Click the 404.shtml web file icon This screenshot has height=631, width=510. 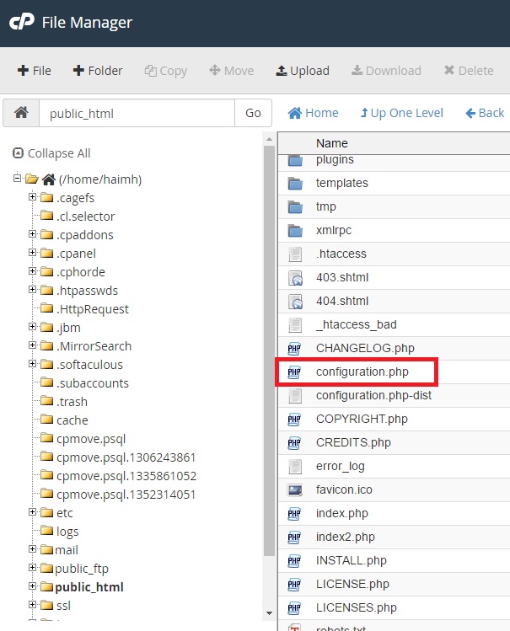[x=295, y=302]
